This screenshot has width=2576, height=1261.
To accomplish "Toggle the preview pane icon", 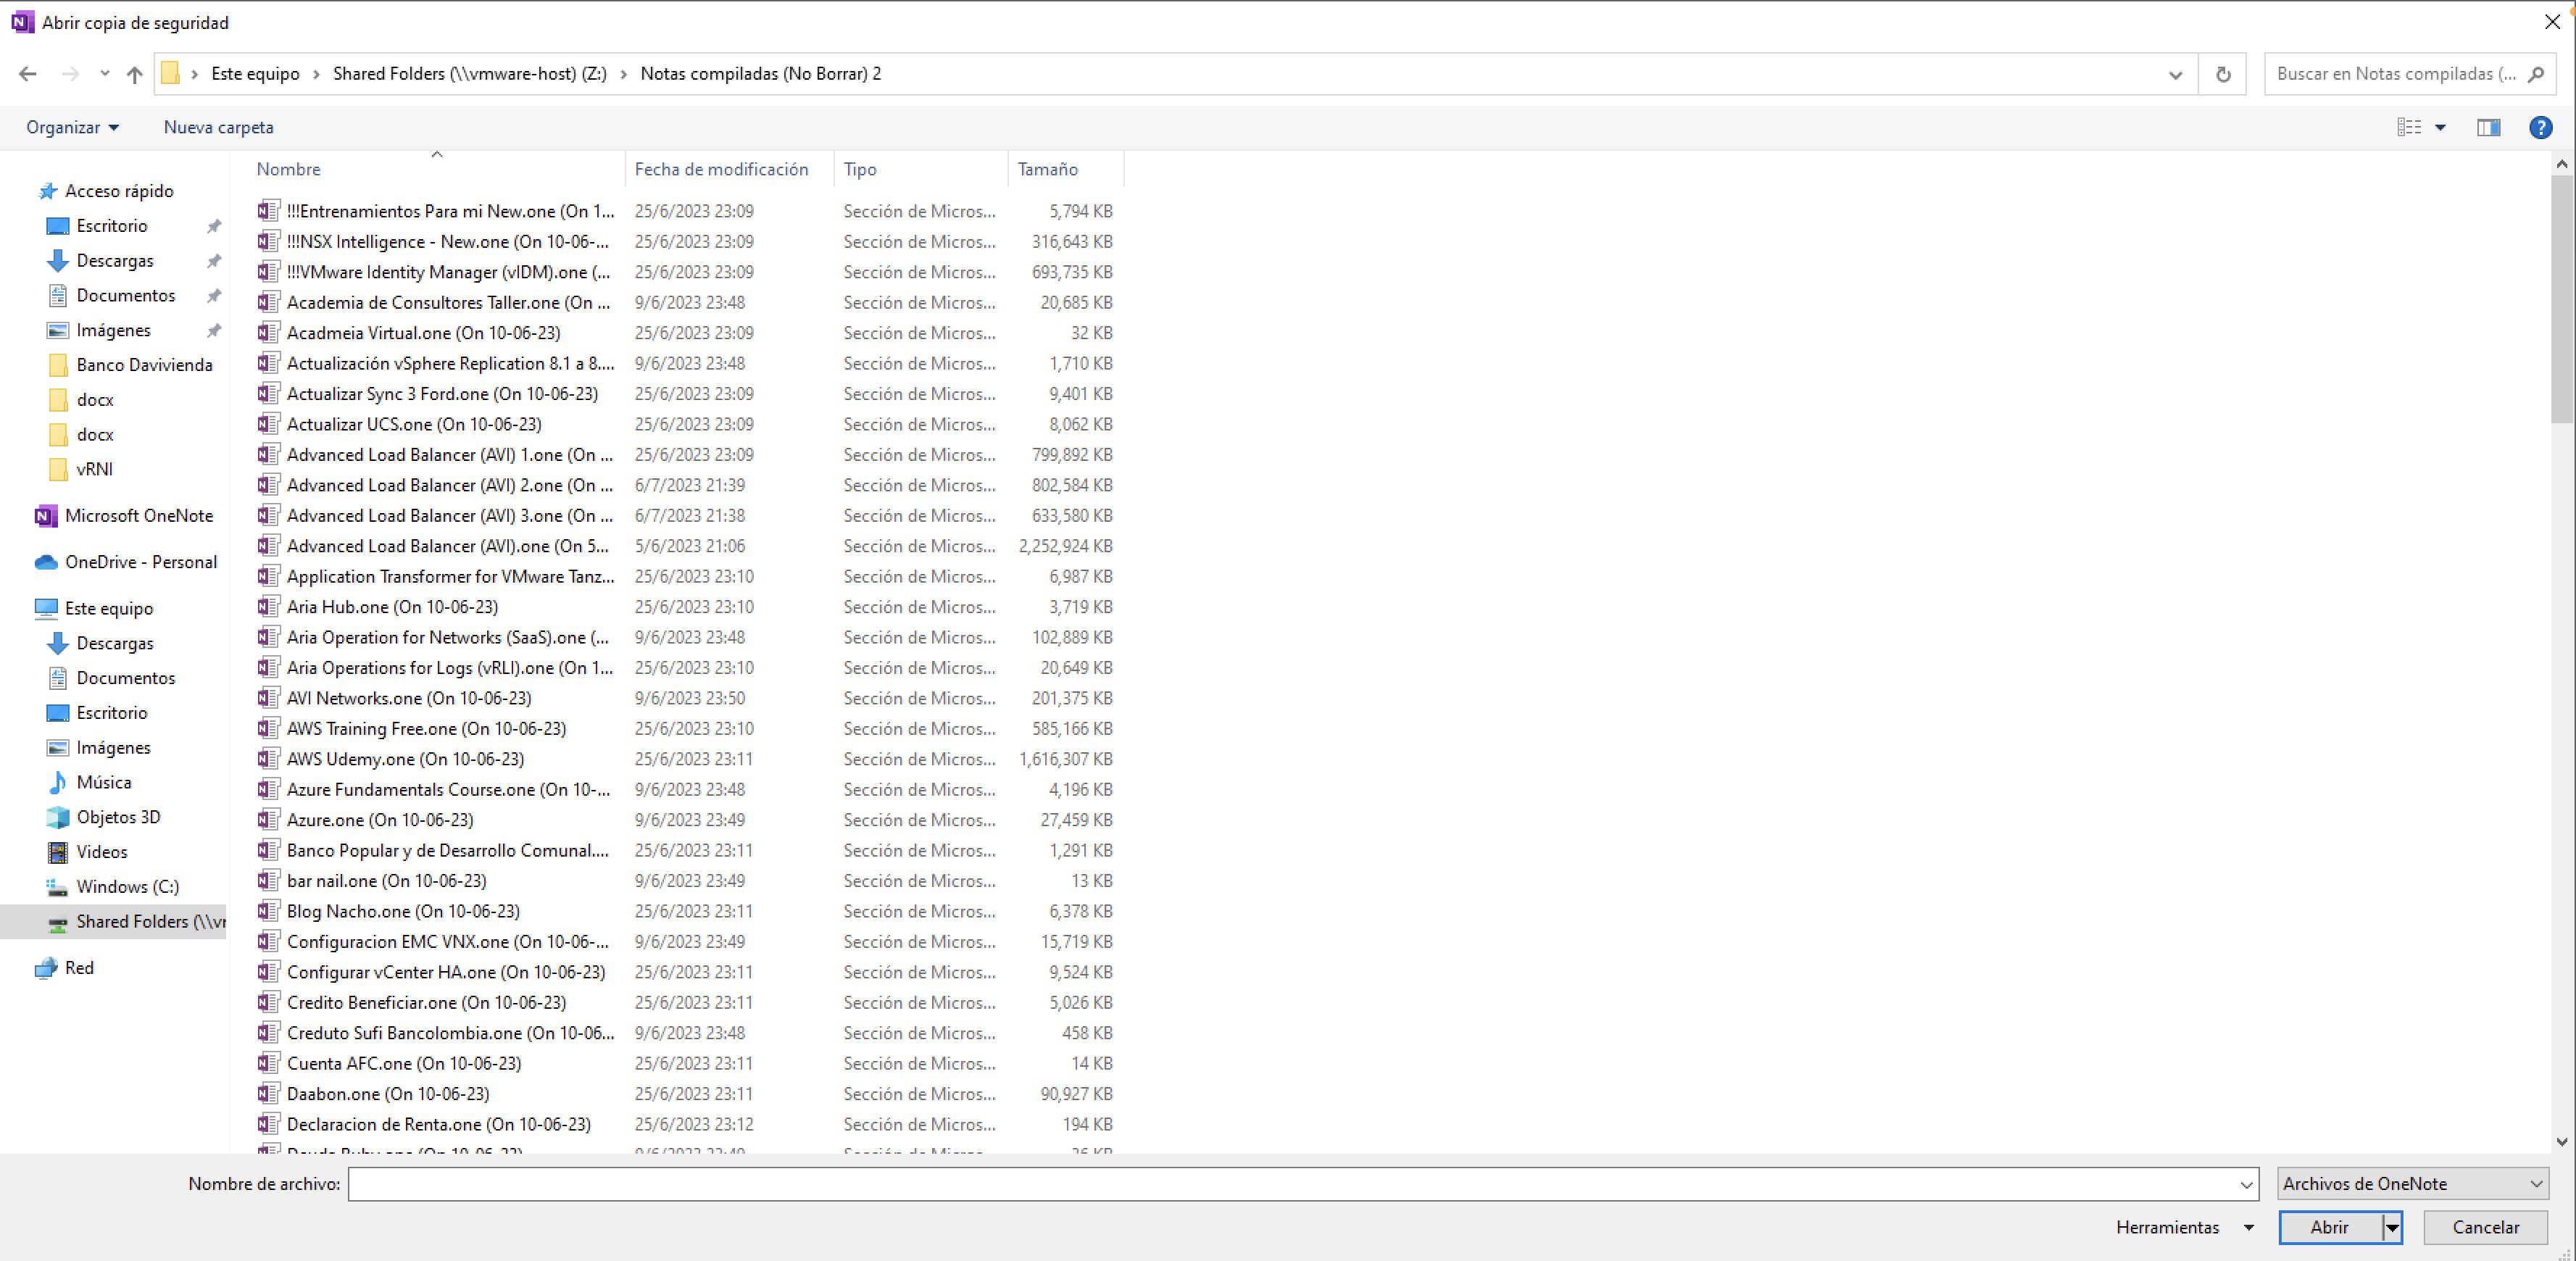I will tap(2488, 127).
